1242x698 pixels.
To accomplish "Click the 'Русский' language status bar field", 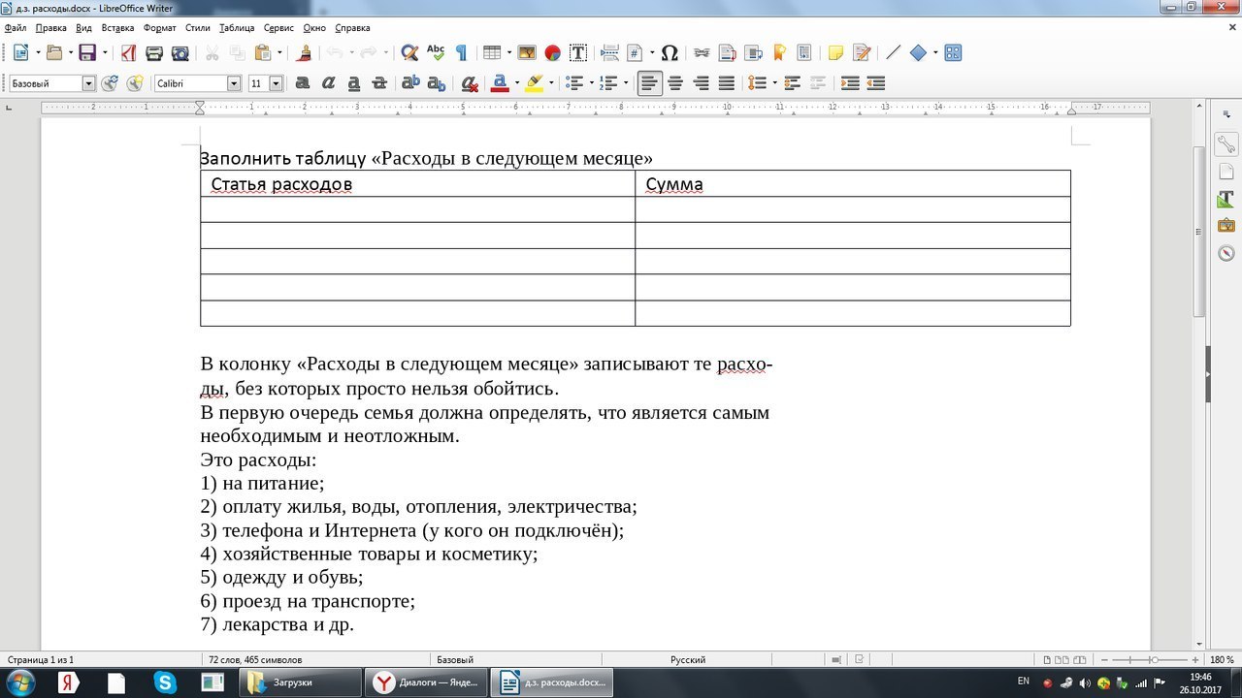I will tap(687, 659).
